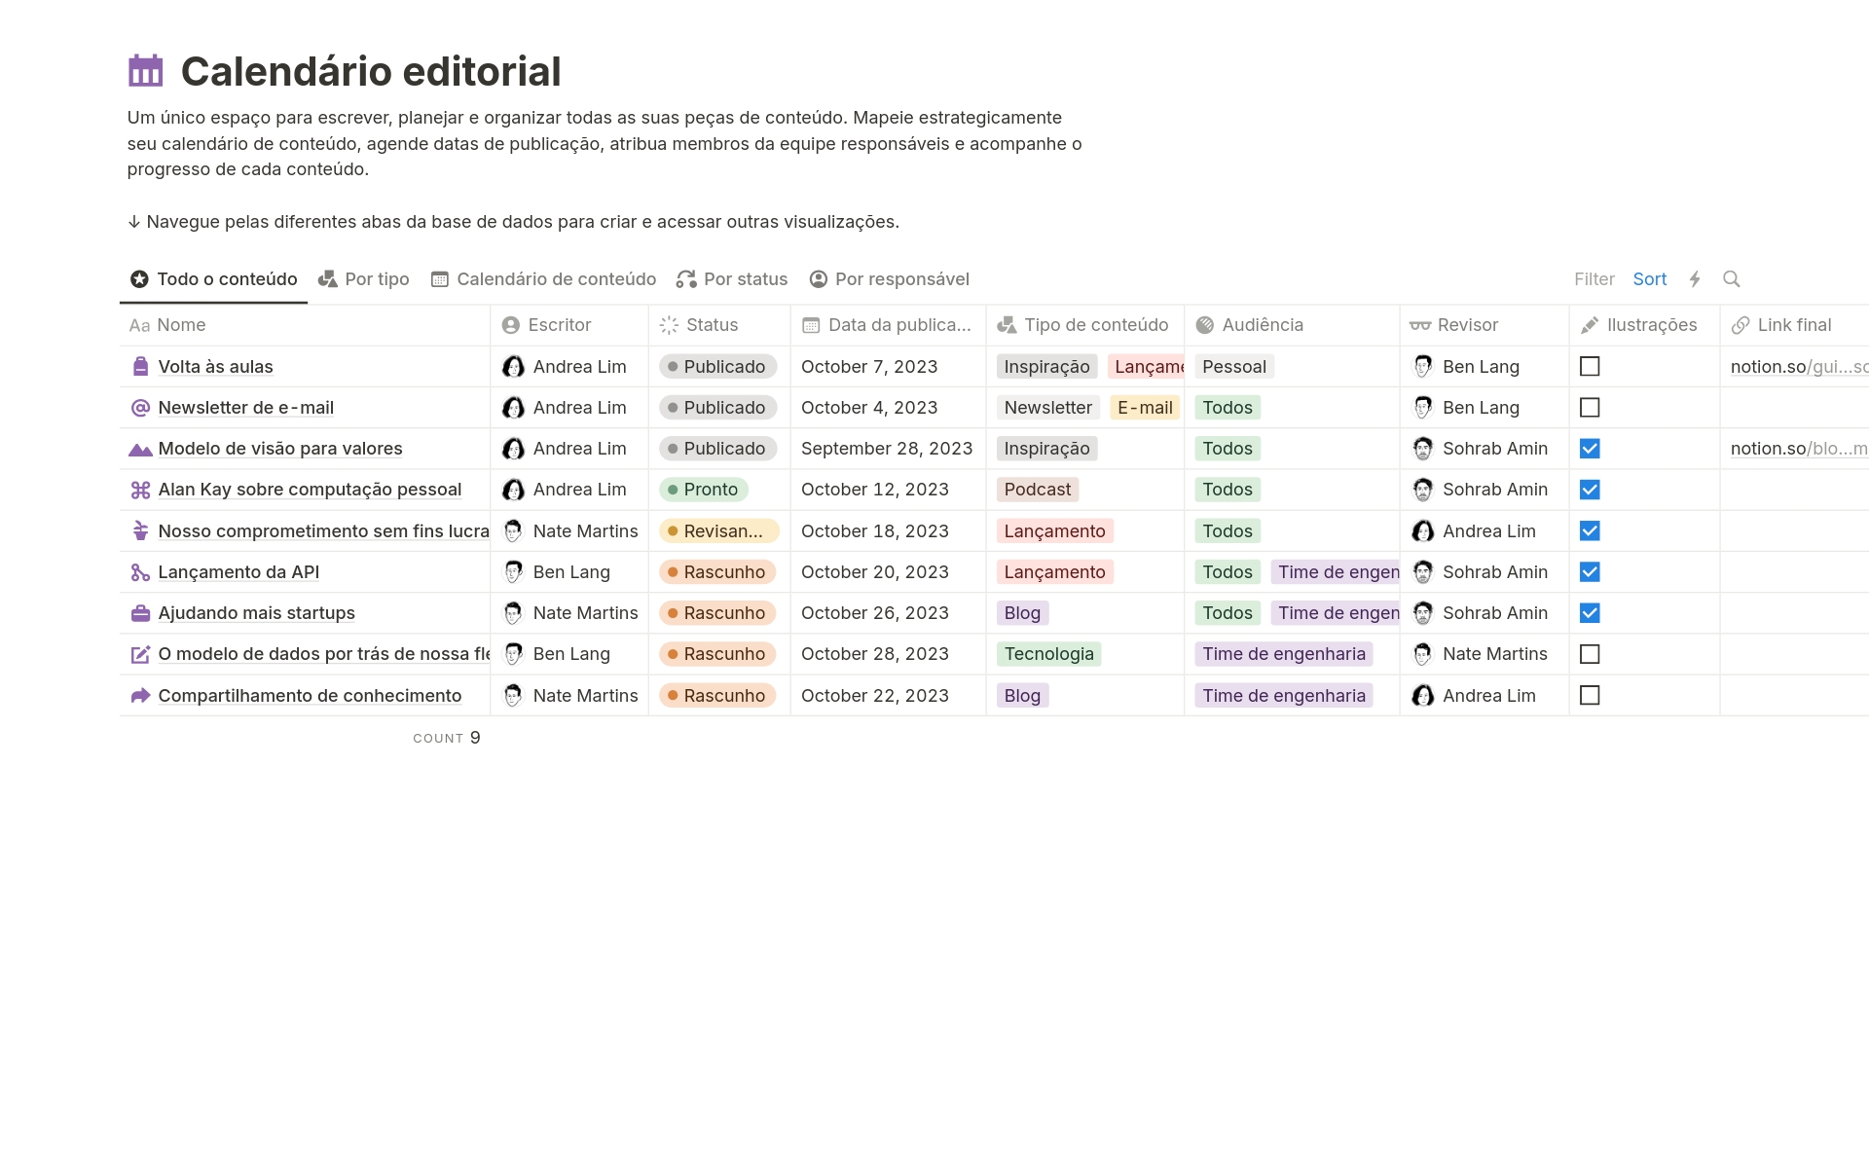The image size is (1869, 1167).
Task: Open the notion.so link for "Volta às aulas"
Action: (1794, 367)
